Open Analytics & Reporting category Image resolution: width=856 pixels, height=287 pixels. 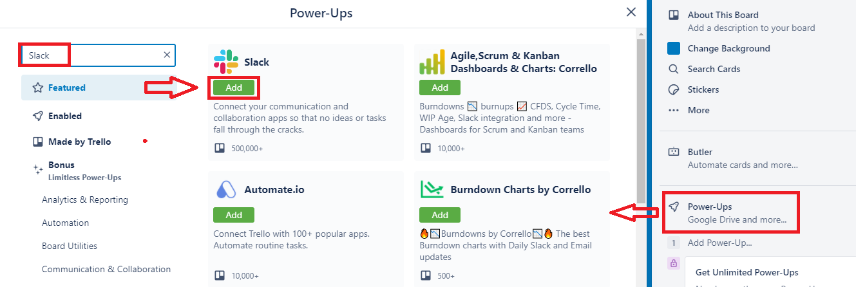point(85,199)
